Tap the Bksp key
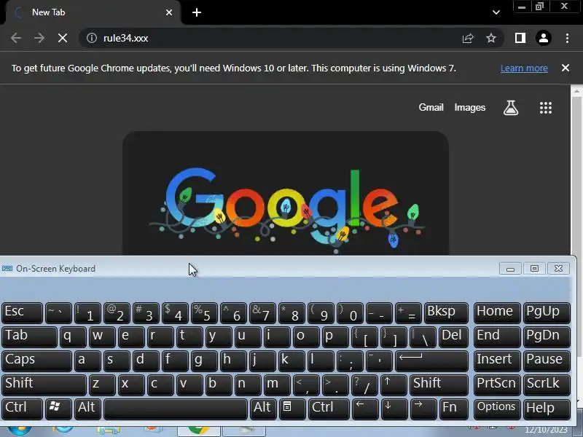583x437 pixels. click(446, 312)
